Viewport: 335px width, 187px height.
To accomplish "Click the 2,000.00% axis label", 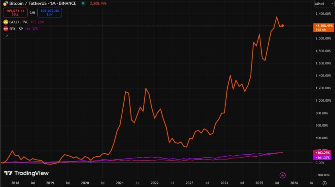I will point(323,39).
